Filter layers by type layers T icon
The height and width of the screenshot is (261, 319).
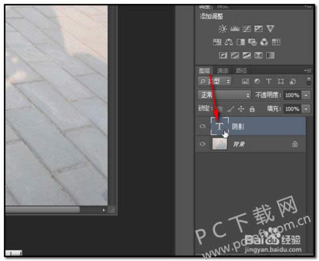point(268,82)
